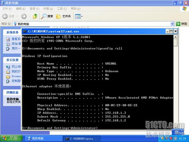This screenshot has width=189, height=142.
Task: Minimize the My Computer window
Action: (175, 3)
